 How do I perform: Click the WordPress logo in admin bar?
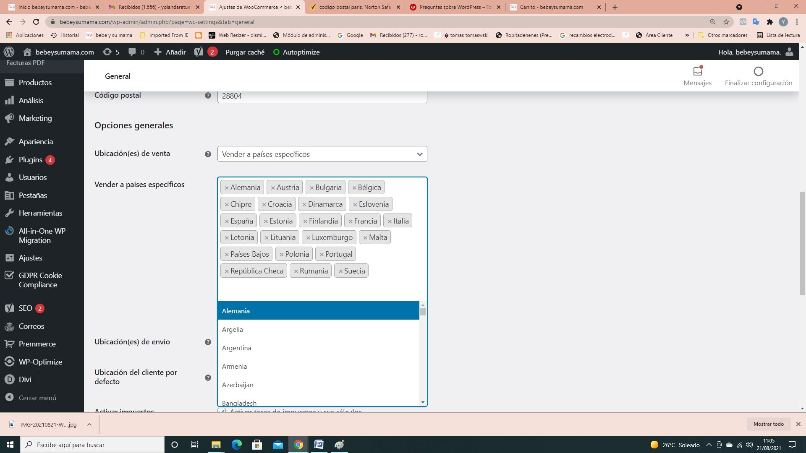coord(9,52)
